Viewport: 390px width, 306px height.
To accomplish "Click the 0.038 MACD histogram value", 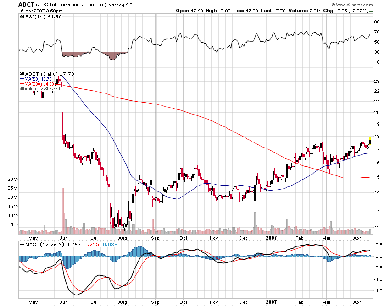I will coord(110,245).
